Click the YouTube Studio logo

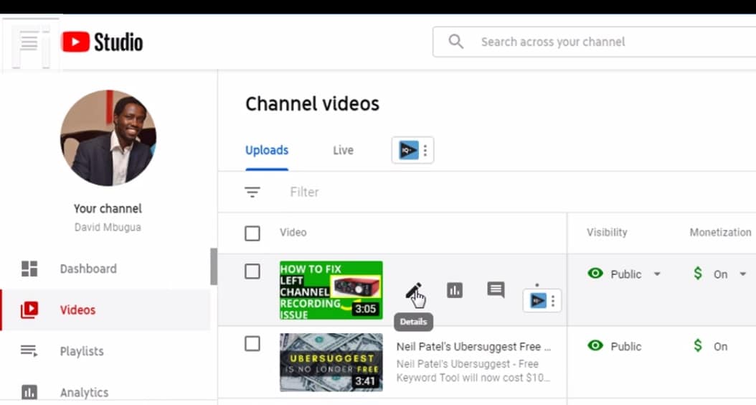tap(103, 42)
